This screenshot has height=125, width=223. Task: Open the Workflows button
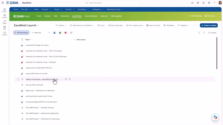[x=169, y=25]
